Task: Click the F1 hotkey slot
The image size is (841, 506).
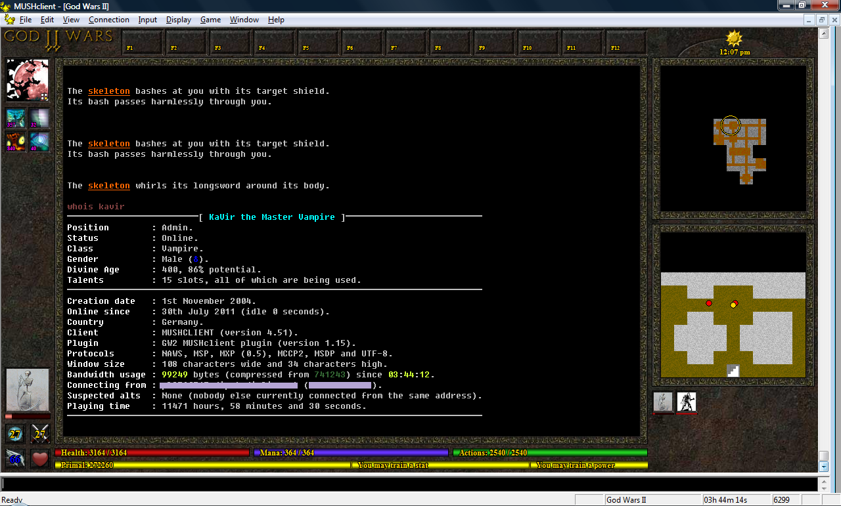Action: pyautogui.click(x=143, y=43)
